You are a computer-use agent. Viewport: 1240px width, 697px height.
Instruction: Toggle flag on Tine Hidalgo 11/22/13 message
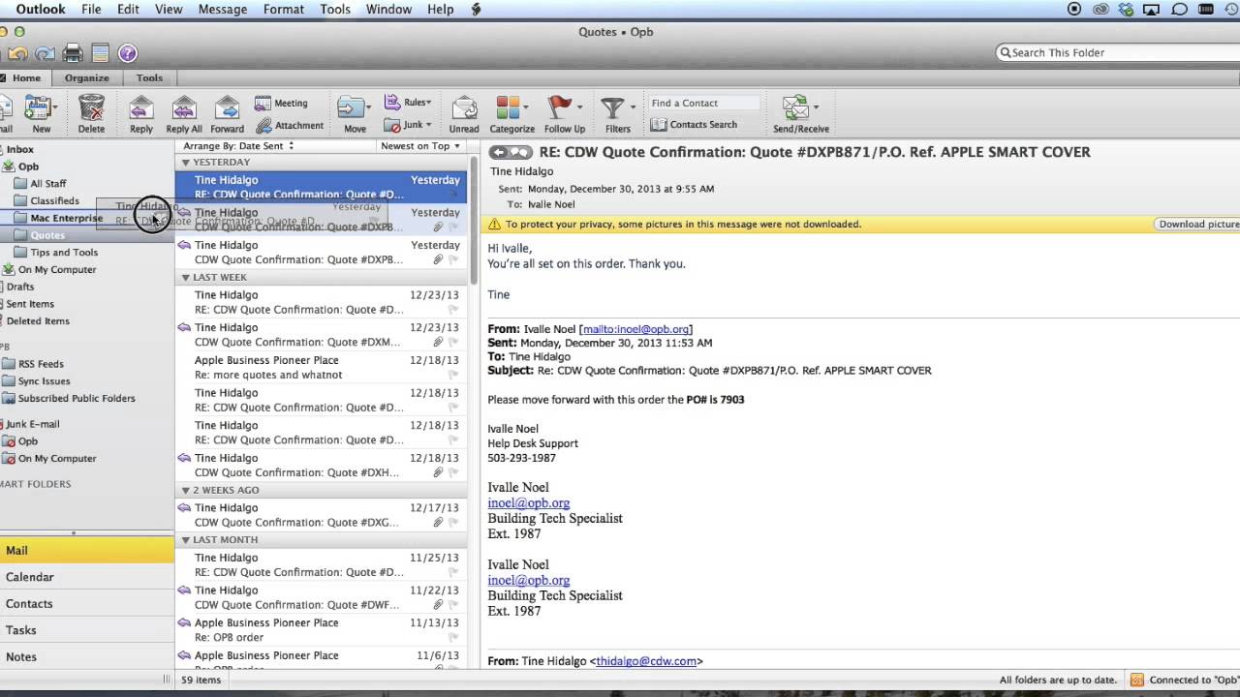pos(452,605)
